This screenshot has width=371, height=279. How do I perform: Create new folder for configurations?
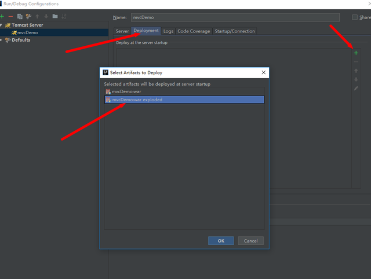click(55, 16)
